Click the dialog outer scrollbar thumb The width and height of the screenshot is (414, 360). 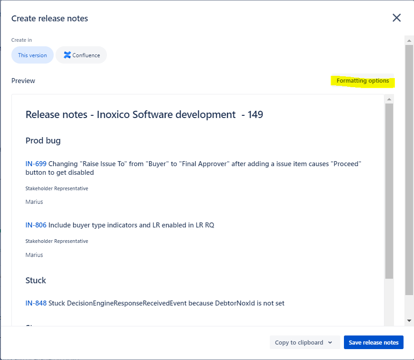coord(409,170)
